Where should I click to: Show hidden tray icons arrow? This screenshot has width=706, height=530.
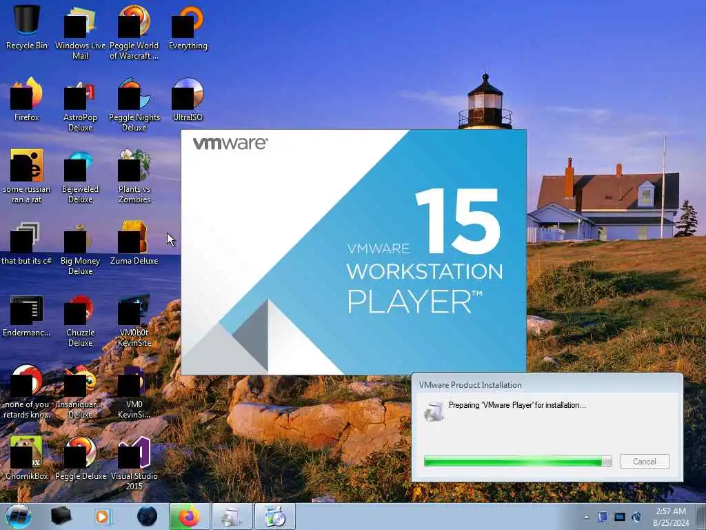tap(586, 517)
